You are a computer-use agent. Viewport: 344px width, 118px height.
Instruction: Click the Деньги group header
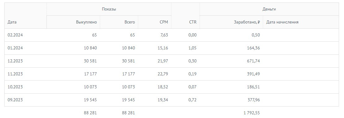[269, 9]
